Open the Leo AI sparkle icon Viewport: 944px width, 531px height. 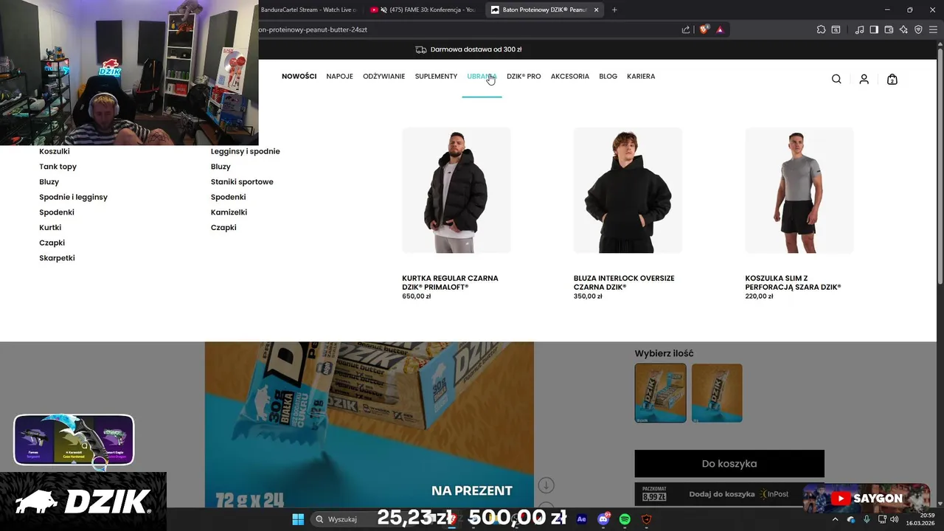(903, 29)
